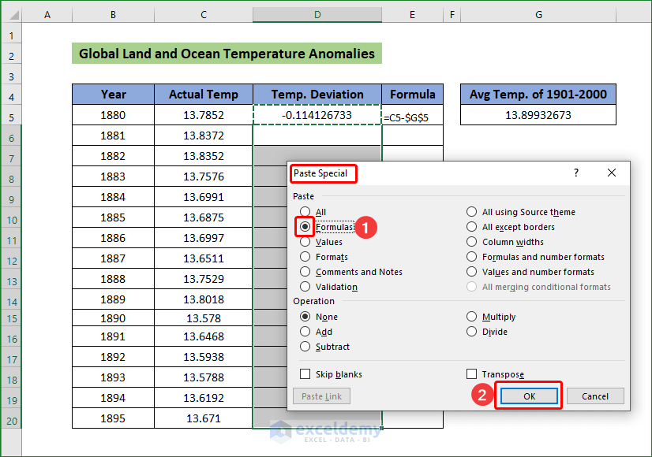Select Formulas and number formats option

(x=472, y=256)
